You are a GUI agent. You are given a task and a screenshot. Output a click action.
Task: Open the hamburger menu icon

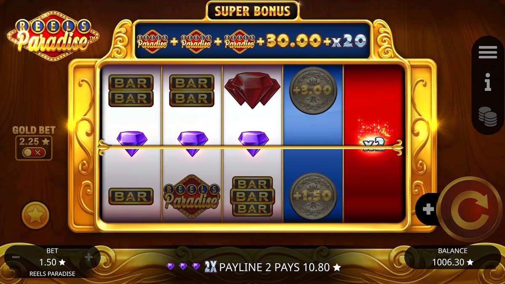click(x=488, y=53)
